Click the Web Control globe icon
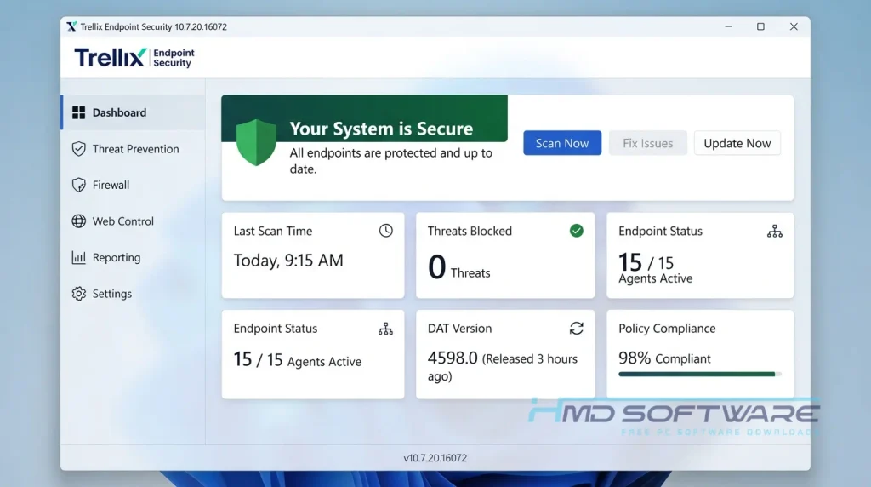The height and width of the screenshot is (487, 871). tap(79, 221)
